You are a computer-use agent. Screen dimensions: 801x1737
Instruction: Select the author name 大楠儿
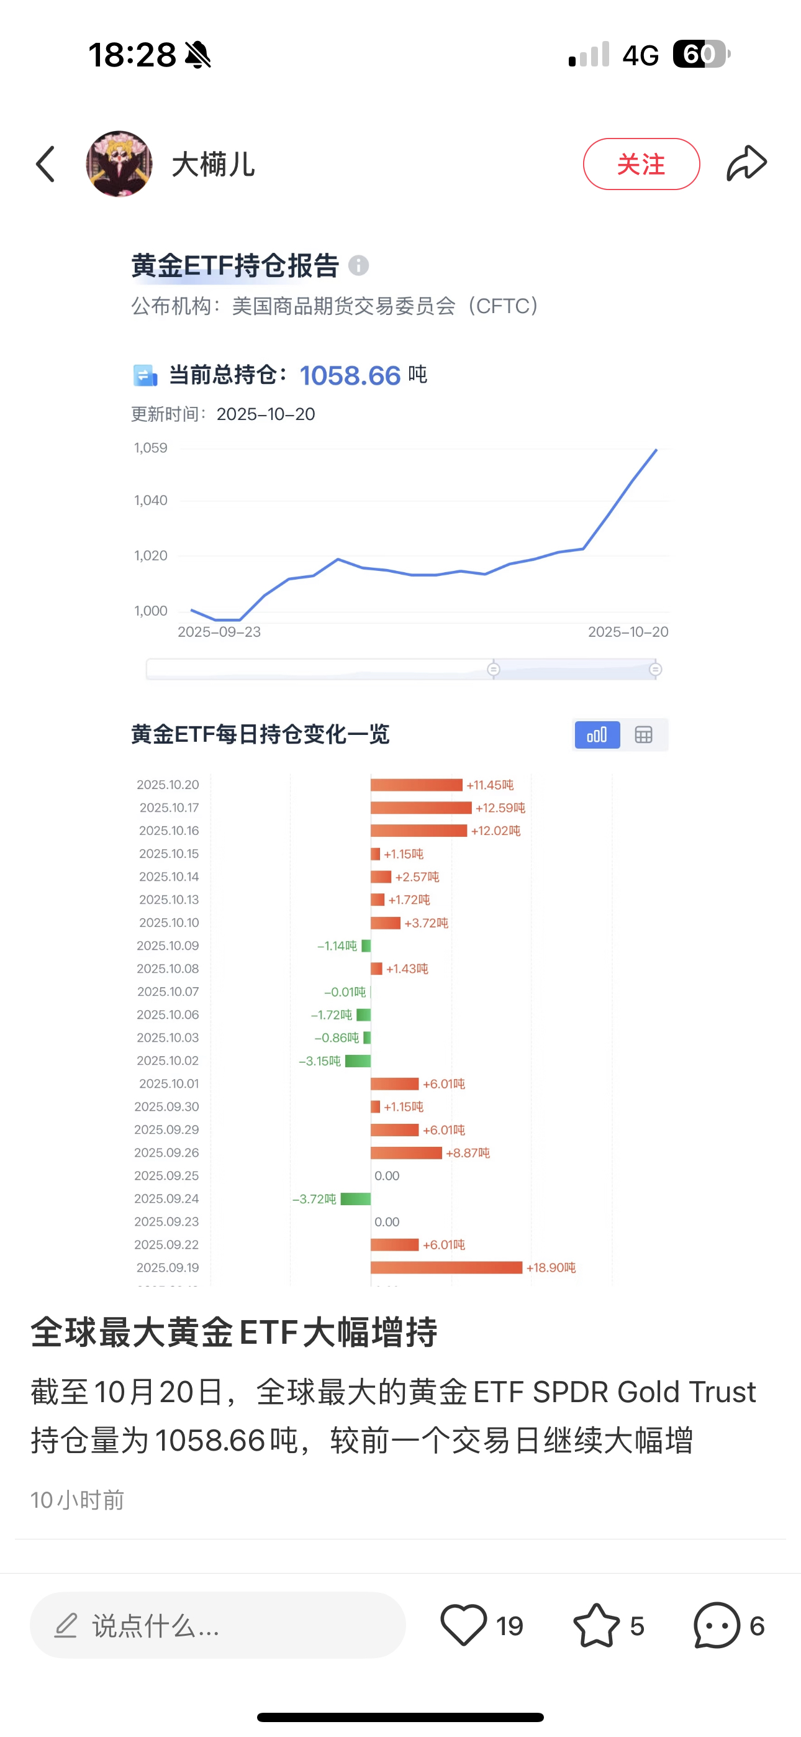coord(213,165)
